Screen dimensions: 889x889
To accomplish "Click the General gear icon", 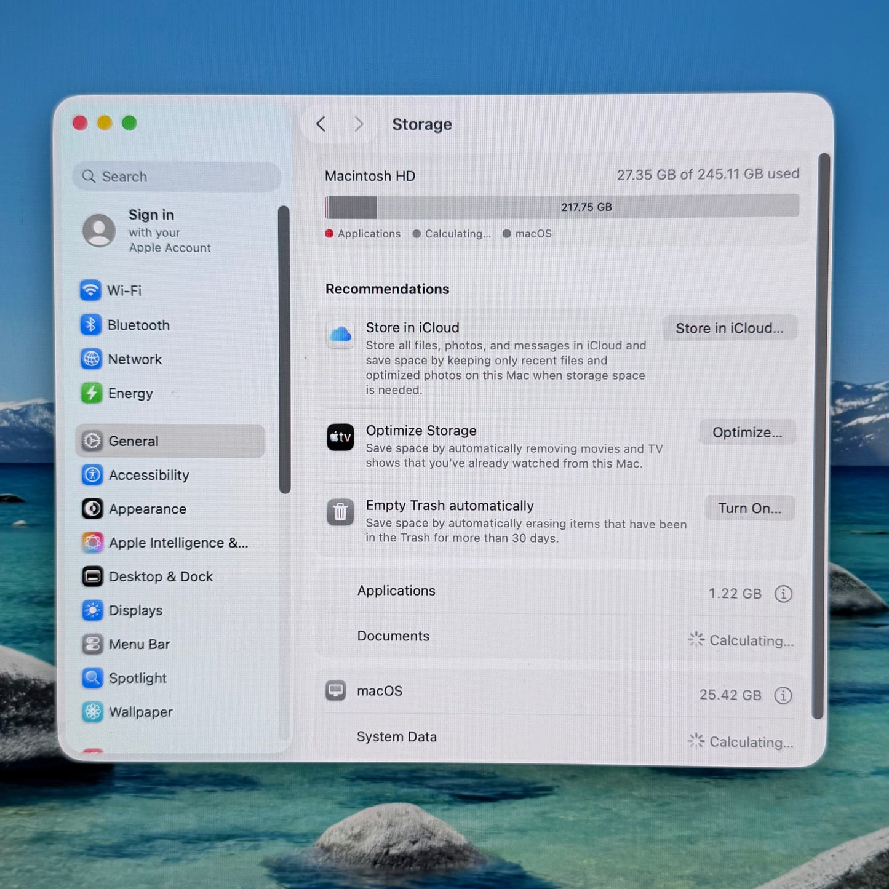I will coord(92,441).
